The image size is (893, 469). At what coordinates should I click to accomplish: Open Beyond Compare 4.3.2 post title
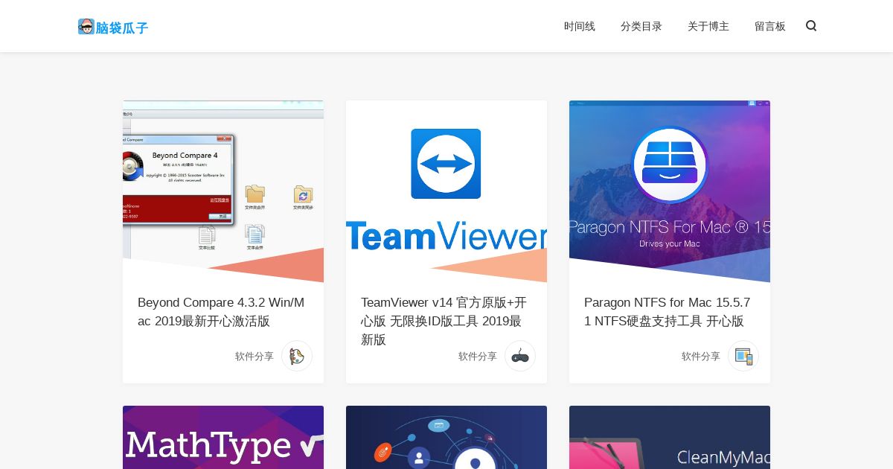point(221,312)
